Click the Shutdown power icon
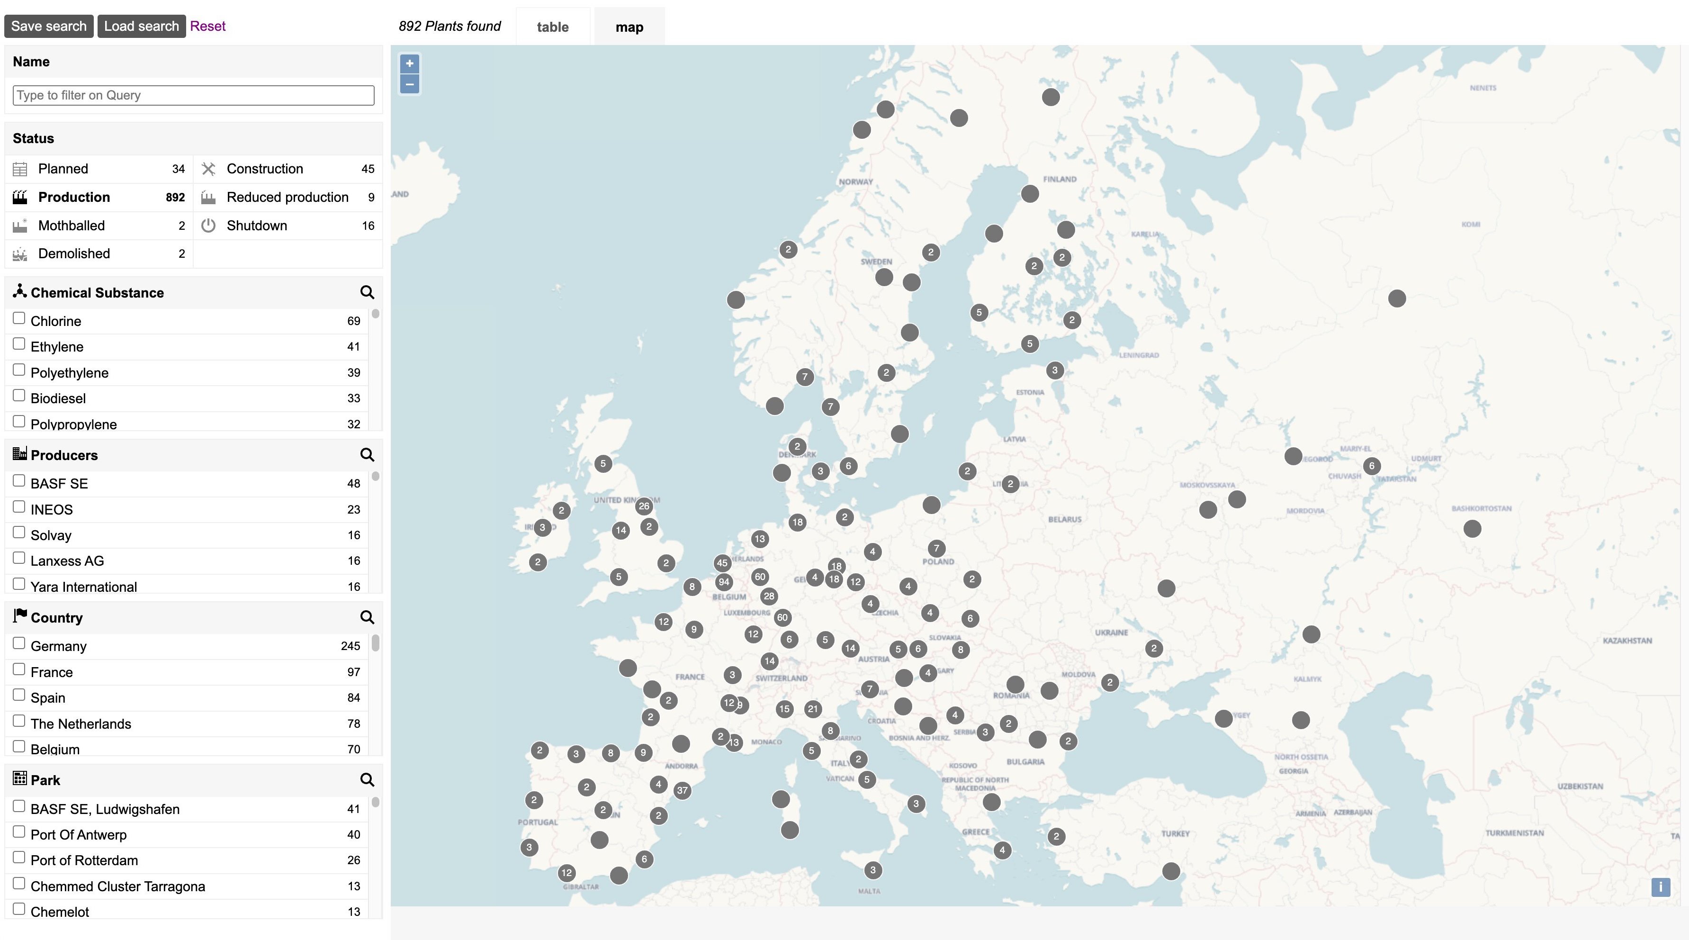 (x=208, y=225)
